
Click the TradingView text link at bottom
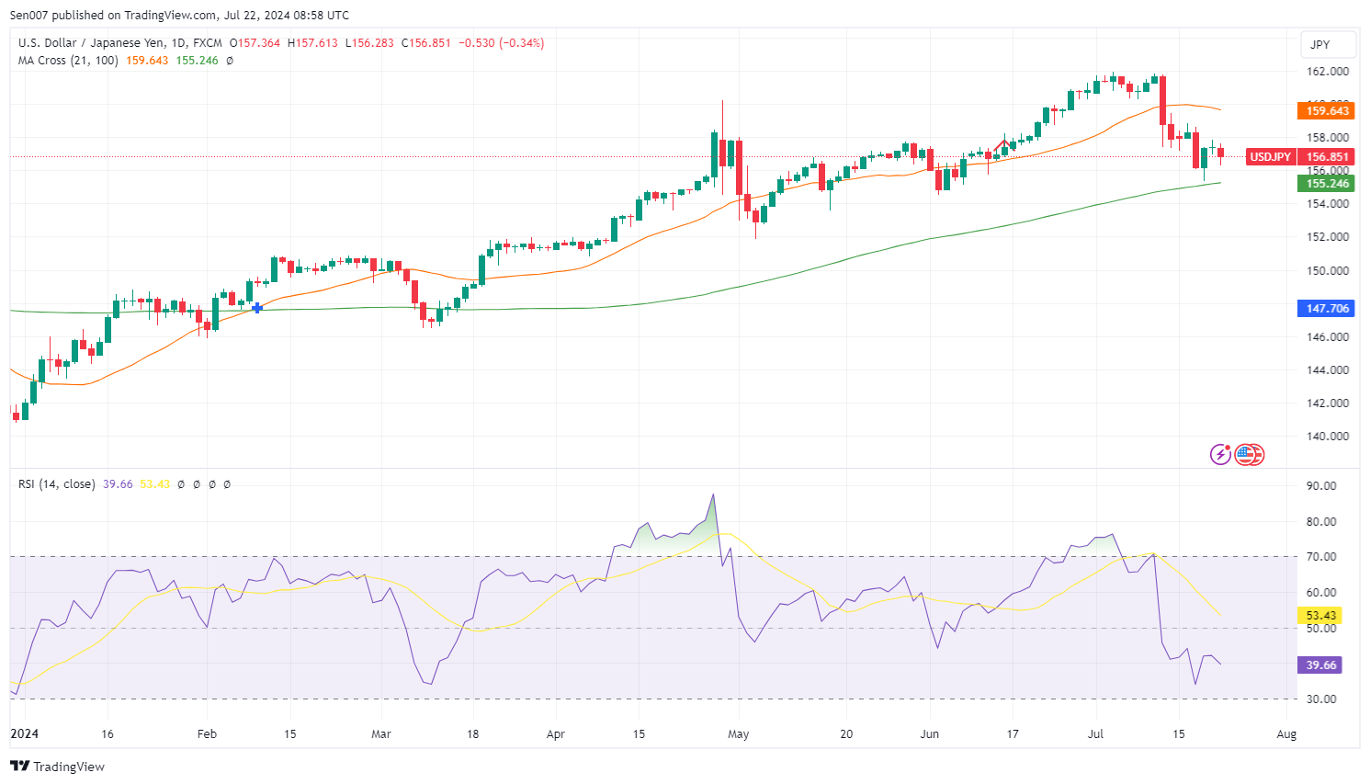(x=69, y=767)
